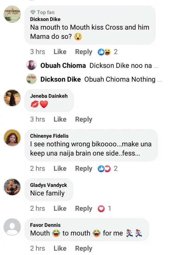
Task: View reactions on Chinenye Fidelis's comment
Action: [x=105, y=168]
